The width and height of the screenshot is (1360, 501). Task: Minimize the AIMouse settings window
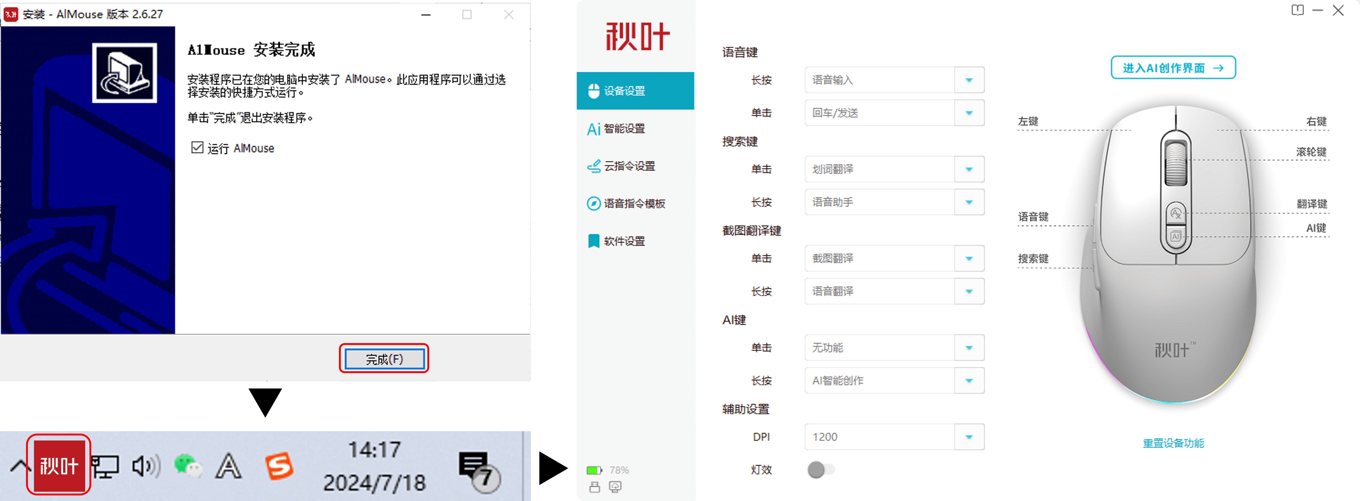tap(1318, 10)
